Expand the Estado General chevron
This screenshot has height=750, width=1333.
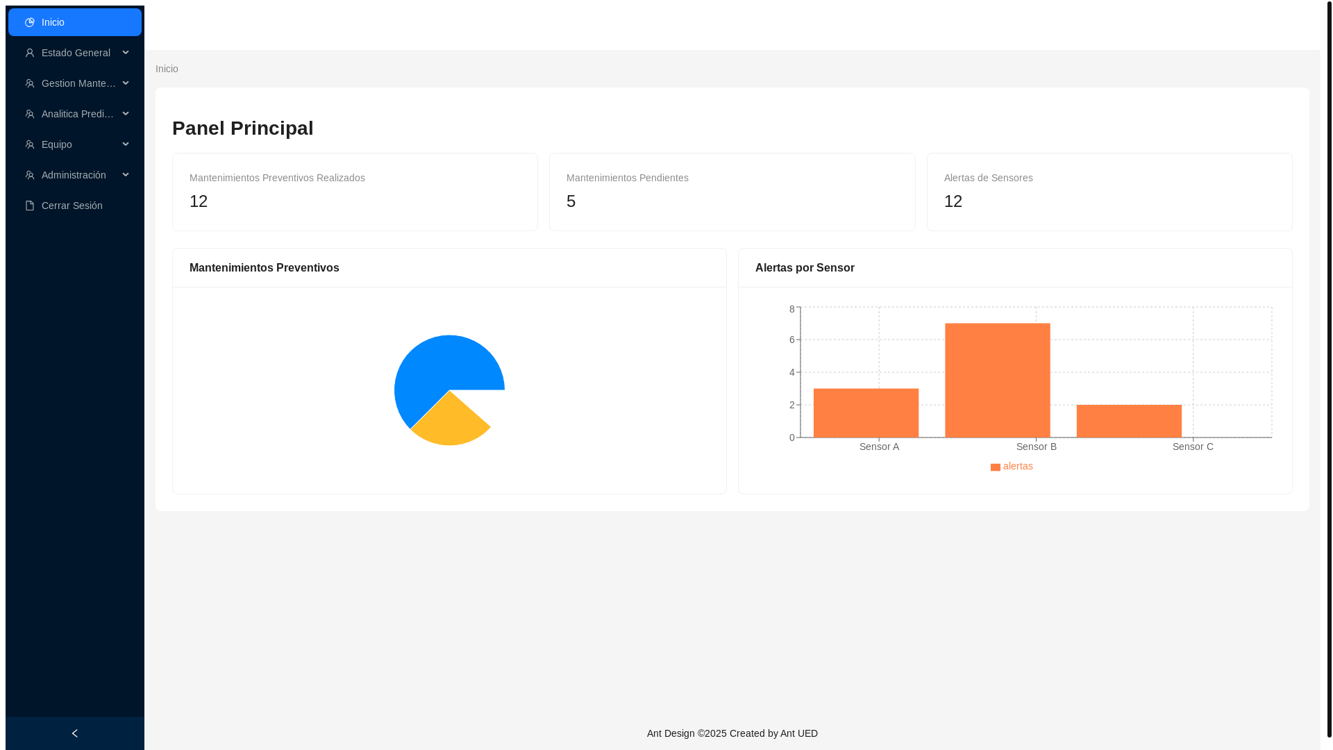pyautogui.click(x=126, y=53)
